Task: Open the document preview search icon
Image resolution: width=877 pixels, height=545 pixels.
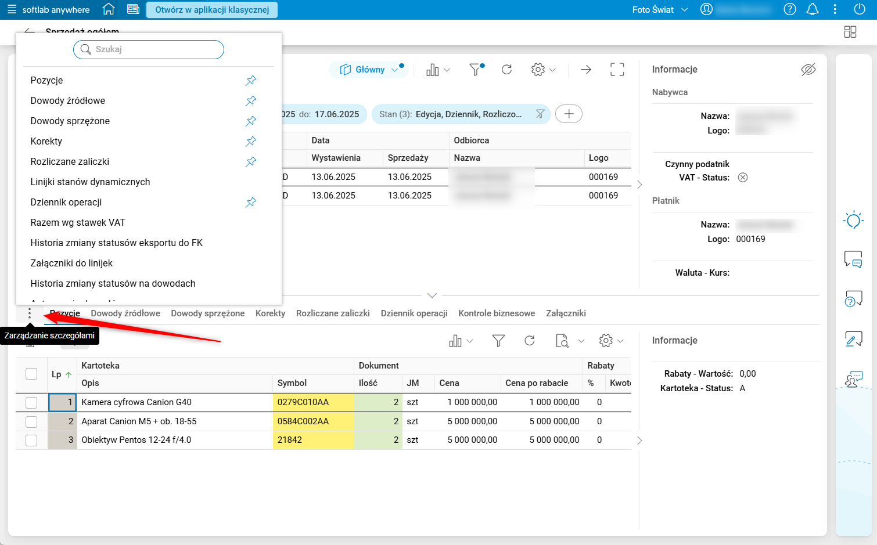Action: [562, 341]
